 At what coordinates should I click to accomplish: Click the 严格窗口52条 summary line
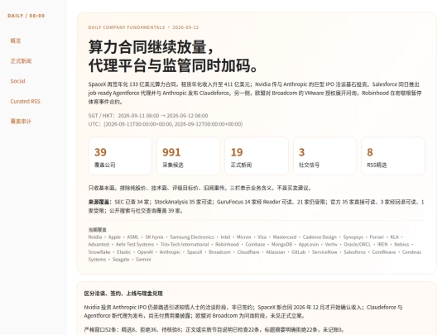pyautogui.click(x=214, y=330)
